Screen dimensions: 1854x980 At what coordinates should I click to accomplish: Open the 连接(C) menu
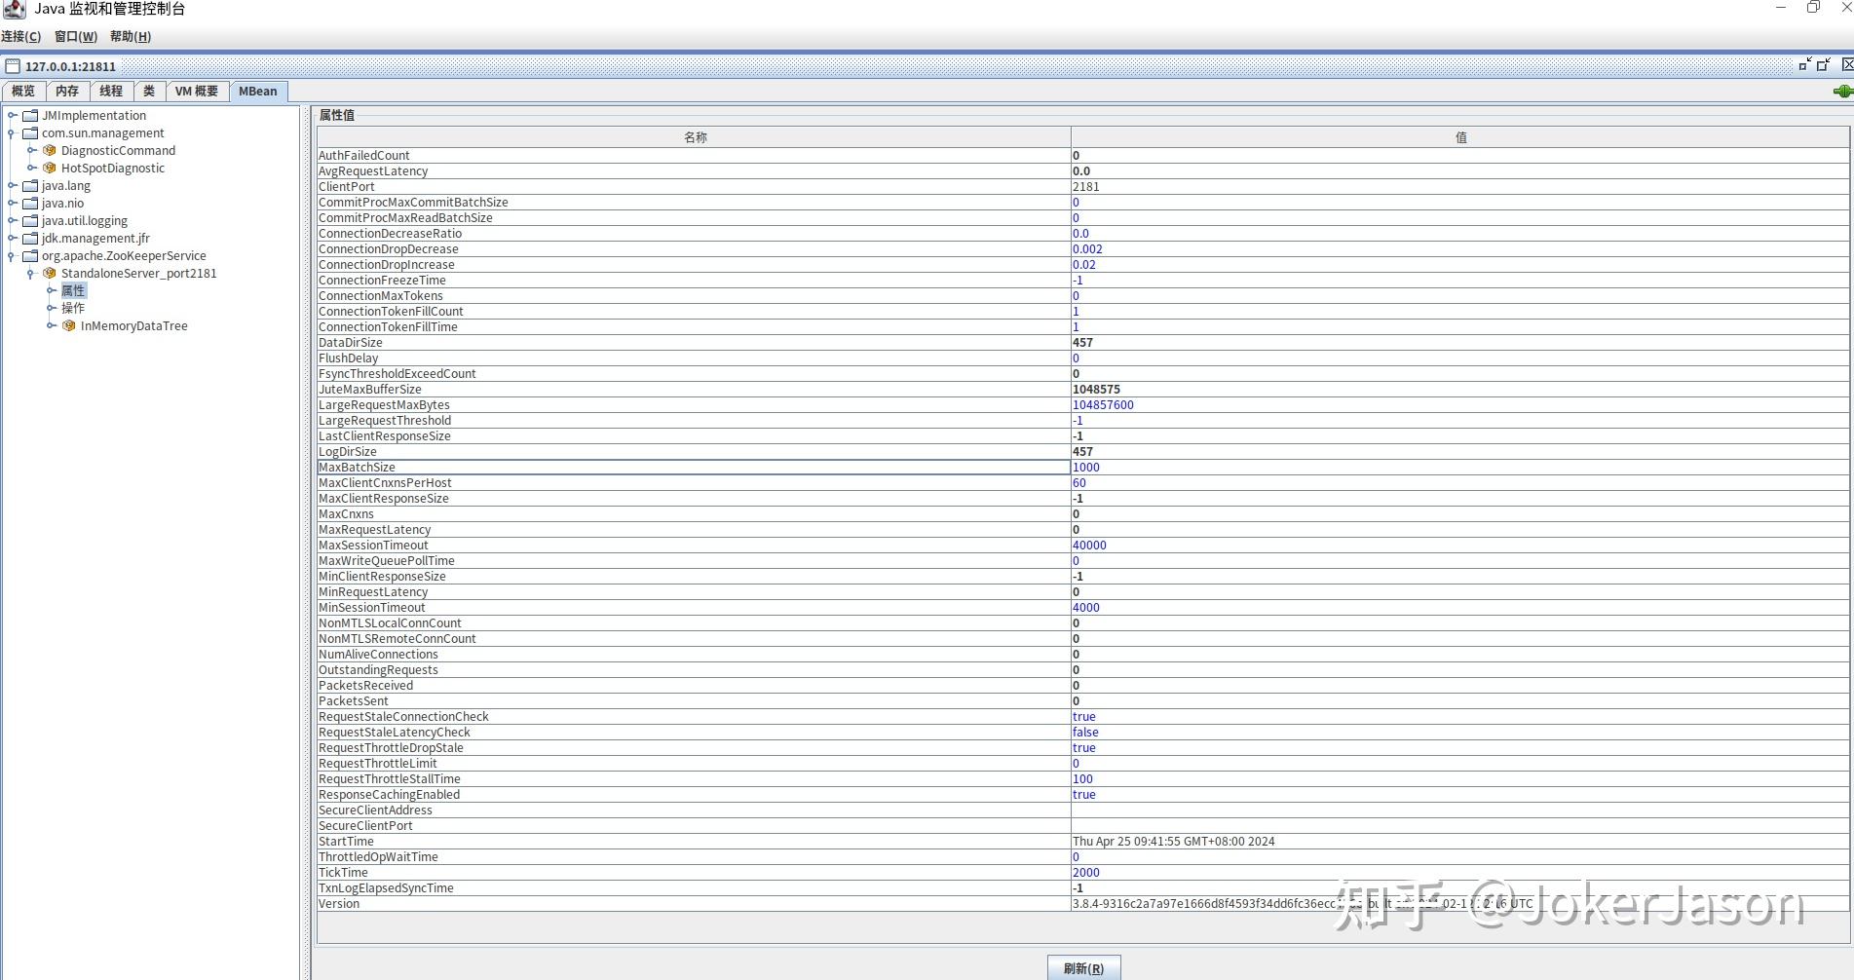pos(20,36)
